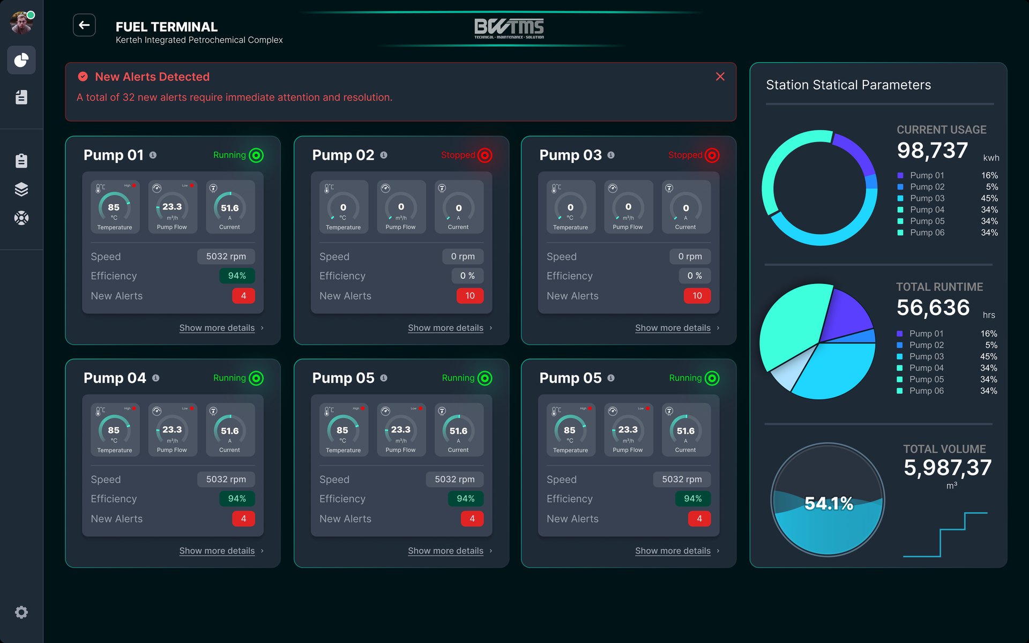Go back using the arrow button

(x=84, y=25)
